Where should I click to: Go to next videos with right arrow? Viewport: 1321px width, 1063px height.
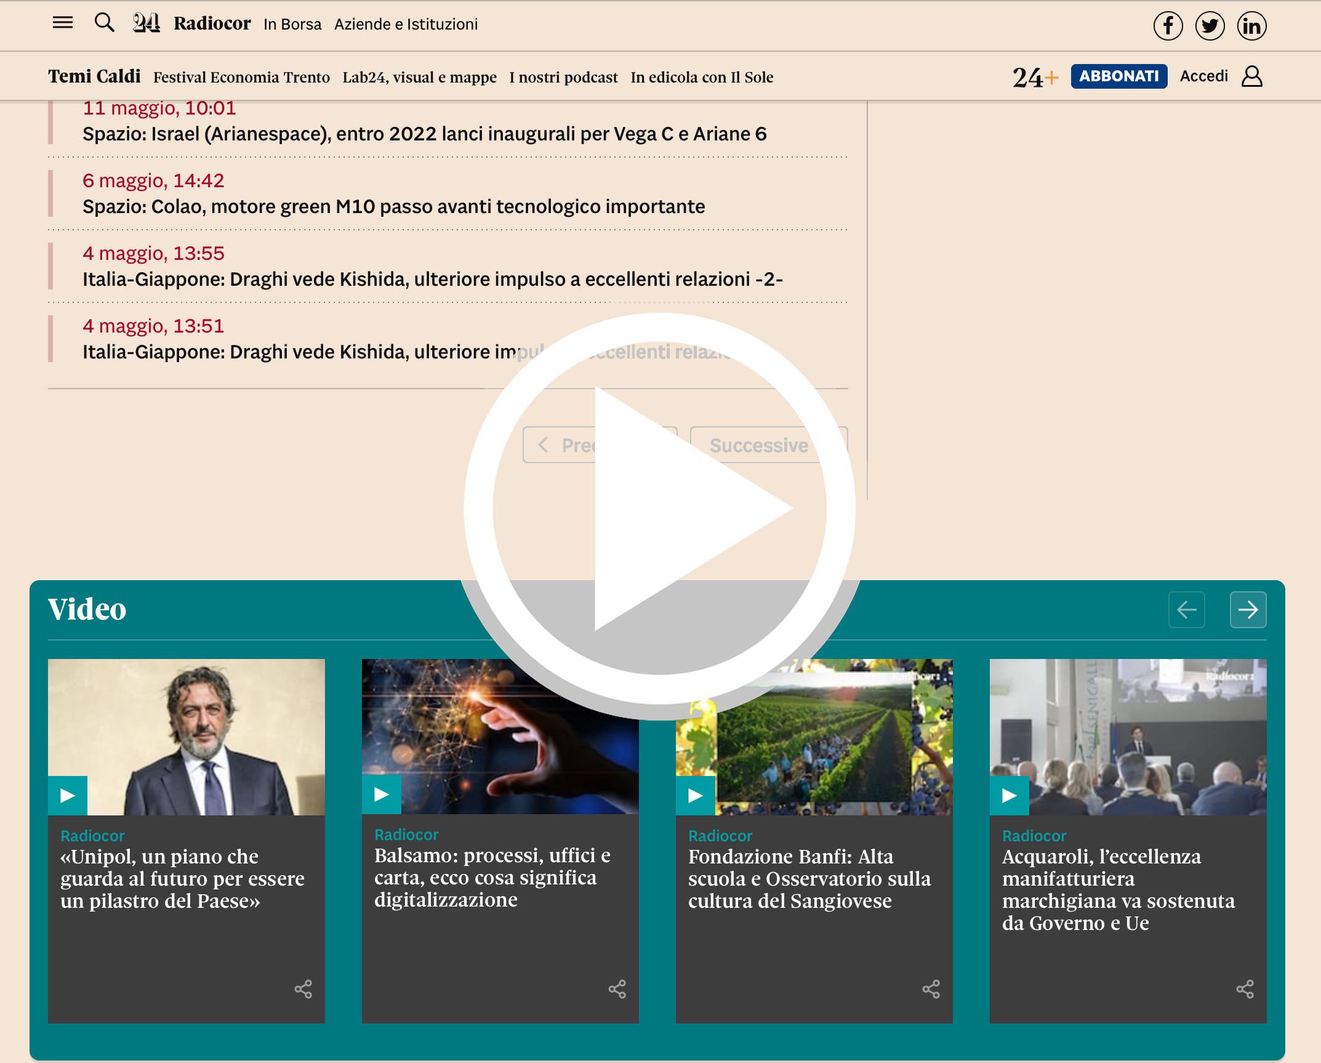[1248, 610]
